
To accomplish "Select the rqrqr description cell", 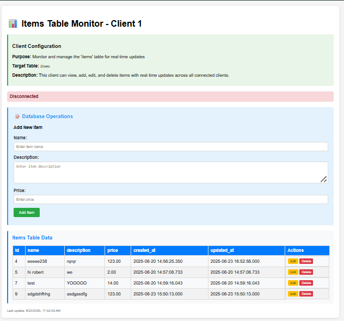I will pos(84,261).
